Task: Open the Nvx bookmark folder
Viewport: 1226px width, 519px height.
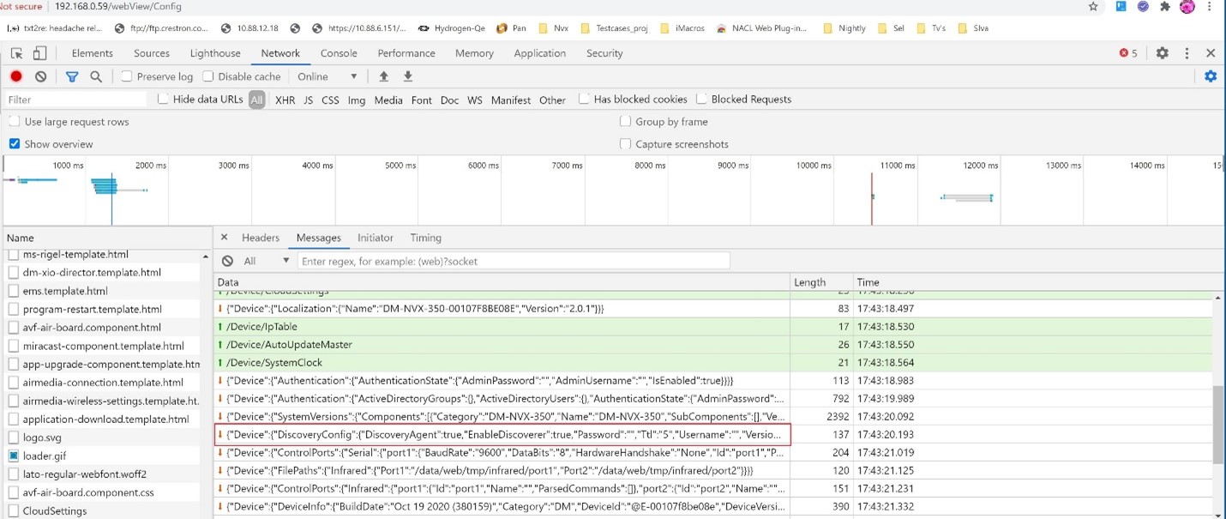Action: point(554,28)
